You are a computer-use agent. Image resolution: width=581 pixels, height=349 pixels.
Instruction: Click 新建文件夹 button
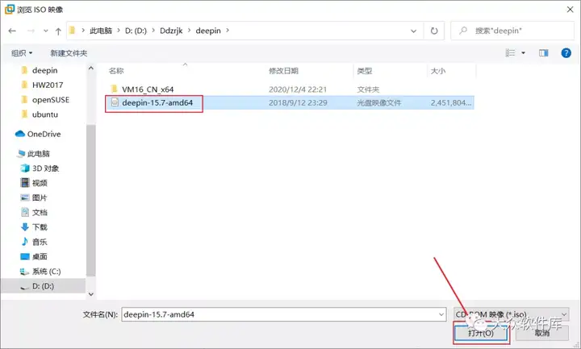69,53
